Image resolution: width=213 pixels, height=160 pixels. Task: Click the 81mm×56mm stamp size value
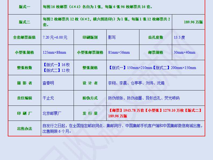(x=119, y=53)
